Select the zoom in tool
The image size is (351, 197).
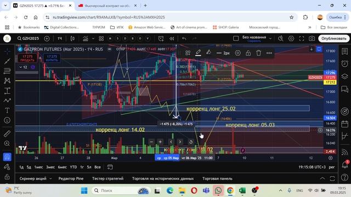point(7,143)
